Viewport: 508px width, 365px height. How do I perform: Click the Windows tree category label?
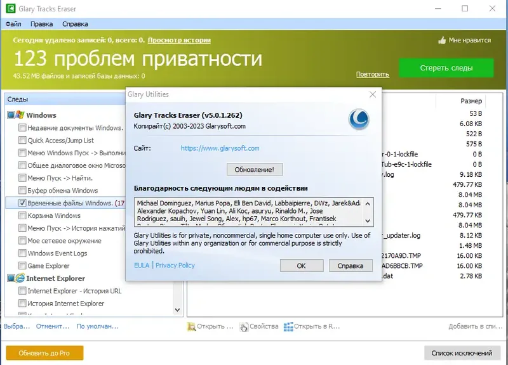41,115
